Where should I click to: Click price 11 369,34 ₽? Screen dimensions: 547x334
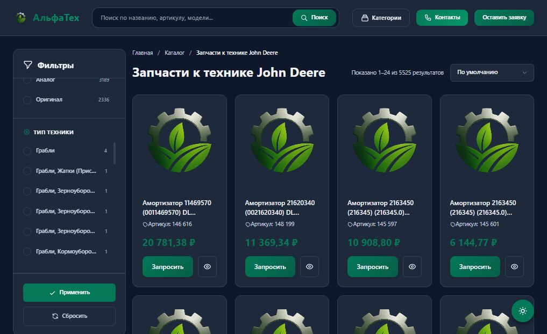click(x=272, y=242)
